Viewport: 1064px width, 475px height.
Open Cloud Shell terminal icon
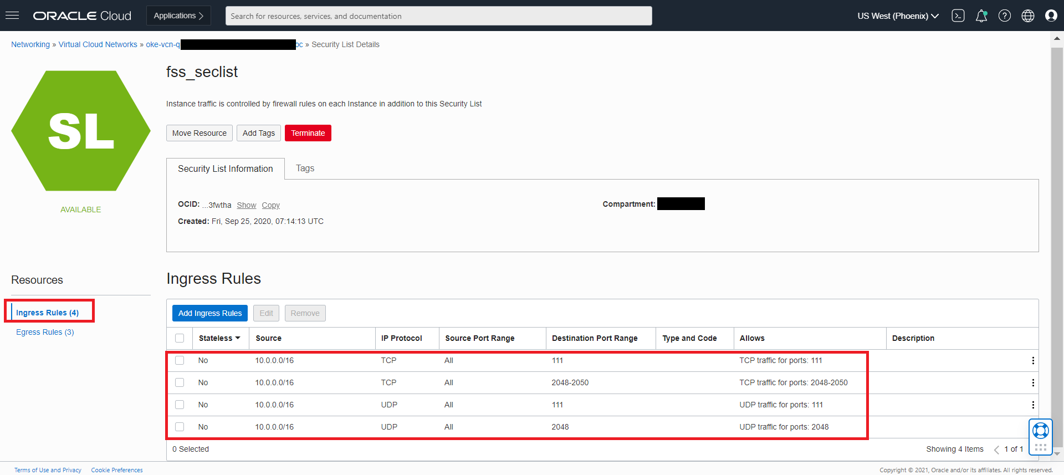click(958, 16)
